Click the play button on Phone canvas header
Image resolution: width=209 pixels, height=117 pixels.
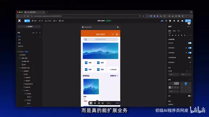click(x=118, y=27)
